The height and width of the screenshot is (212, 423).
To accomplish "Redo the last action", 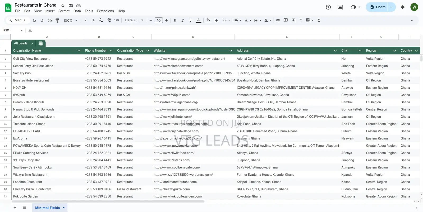I will click(x=42, y=20).
